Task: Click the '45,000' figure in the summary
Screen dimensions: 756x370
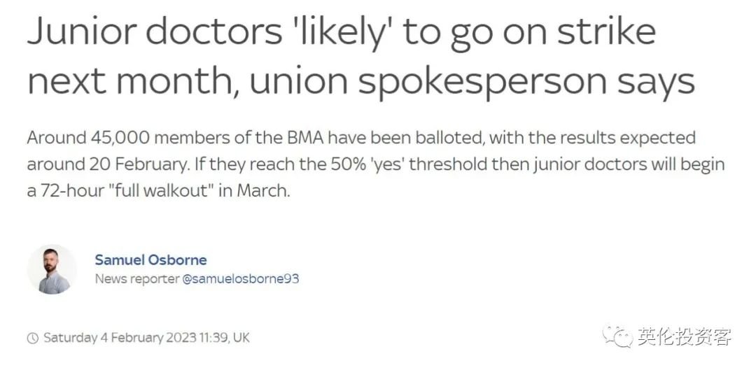Action: 120,138
